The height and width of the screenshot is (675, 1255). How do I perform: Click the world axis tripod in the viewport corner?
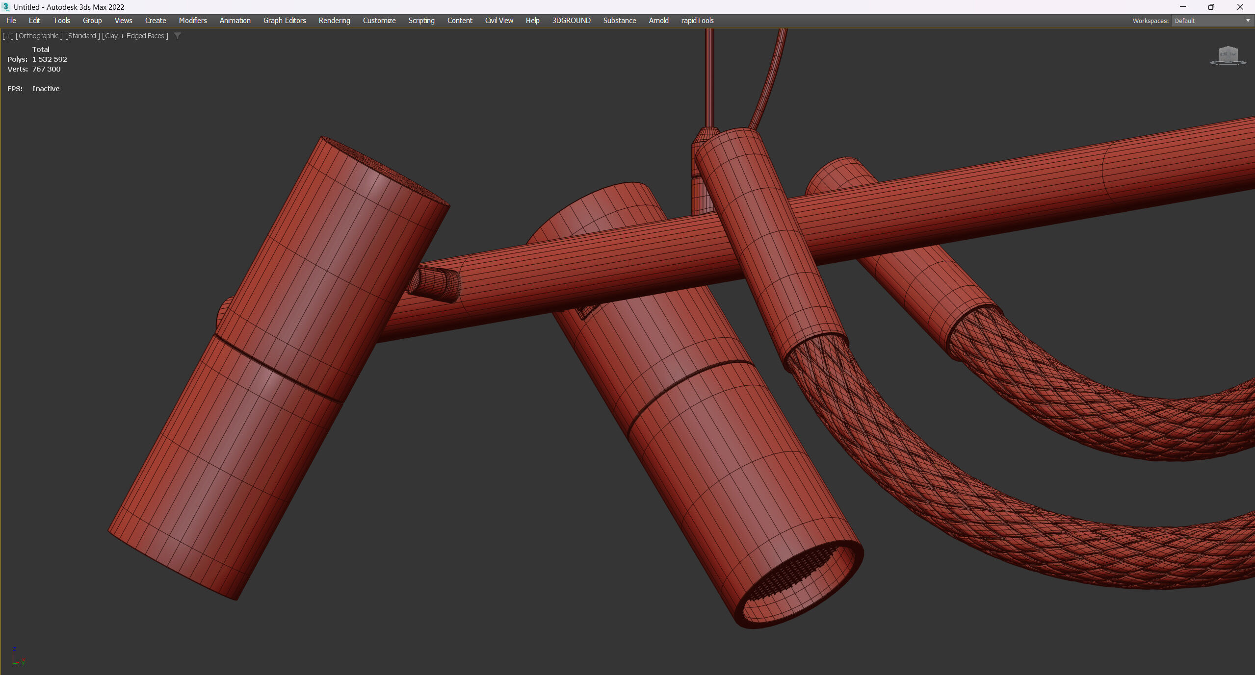point(18,657)
